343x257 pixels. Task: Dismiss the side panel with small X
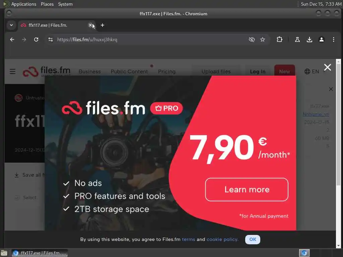(x=331, y=89)
